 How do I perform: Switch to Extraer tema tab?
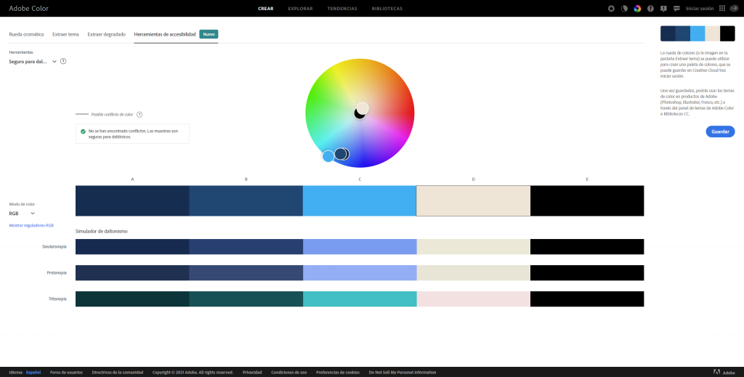point(65,34)
